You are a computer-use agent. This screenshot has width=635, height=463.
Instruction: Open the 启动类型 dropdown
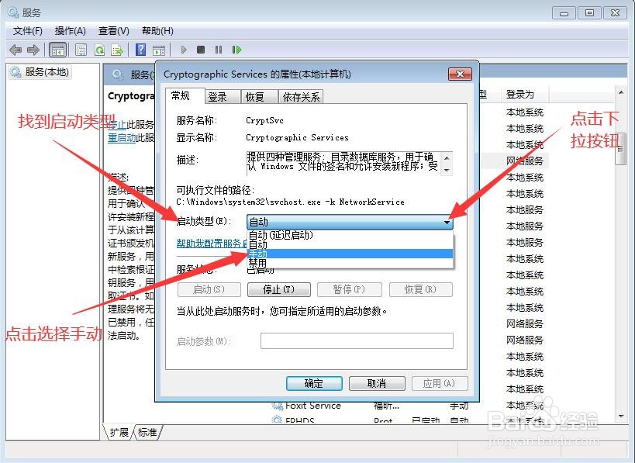(447, 223)
